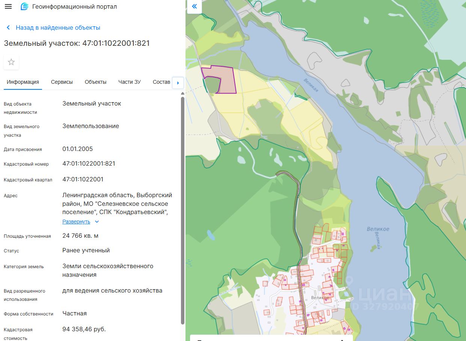Viewport: 466px width, 341px height.
Task: Click the Великое lake label on map
Action: tap(378, 229)
